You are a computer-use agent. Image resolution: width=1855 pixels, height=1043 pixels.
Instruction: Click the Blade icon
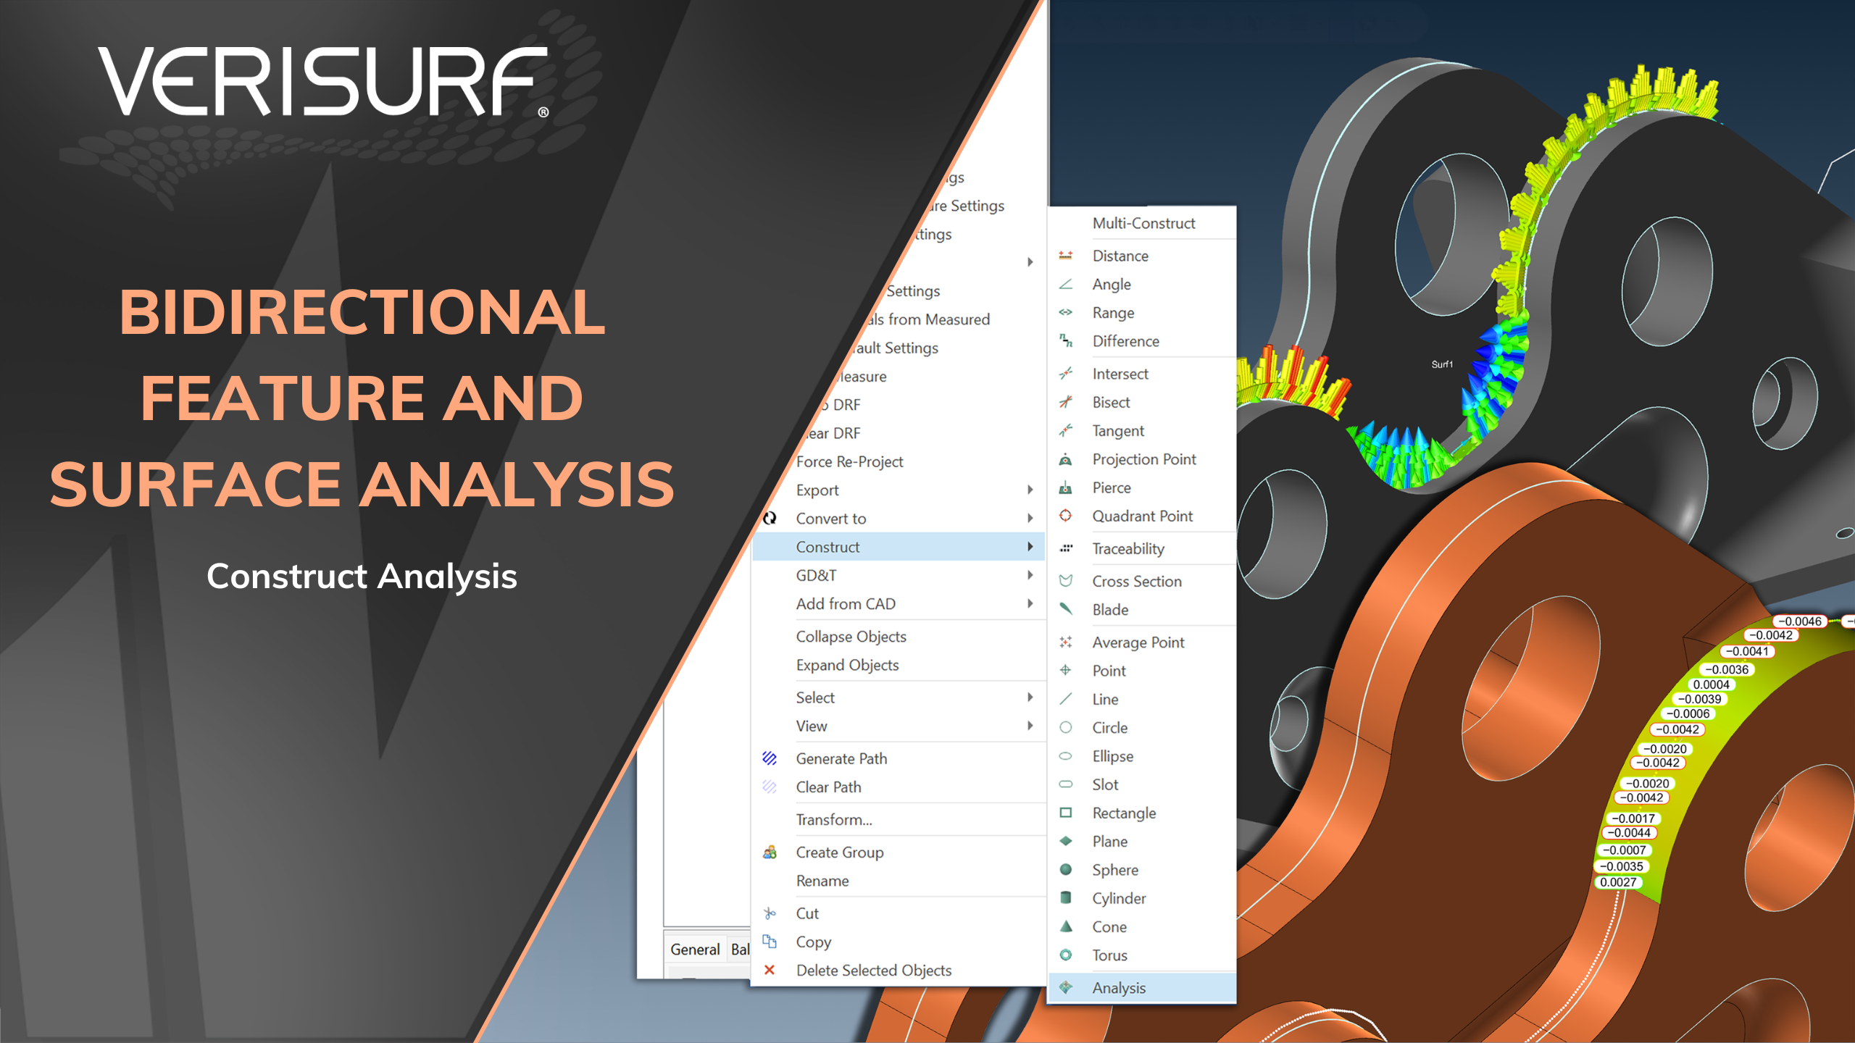click(x=1065, y=609)
